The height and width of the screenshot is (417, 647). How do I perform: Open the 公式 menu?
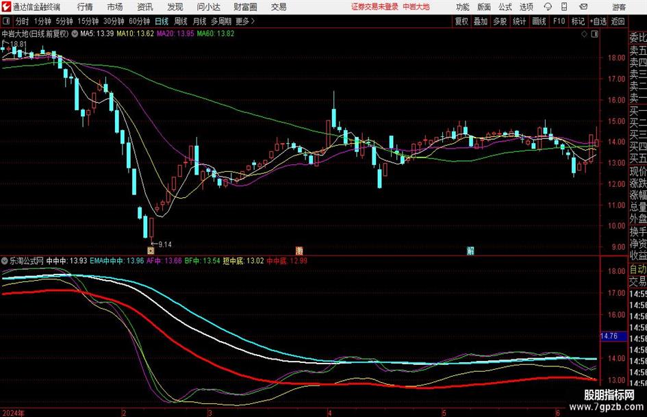click(x=505, y=7)
